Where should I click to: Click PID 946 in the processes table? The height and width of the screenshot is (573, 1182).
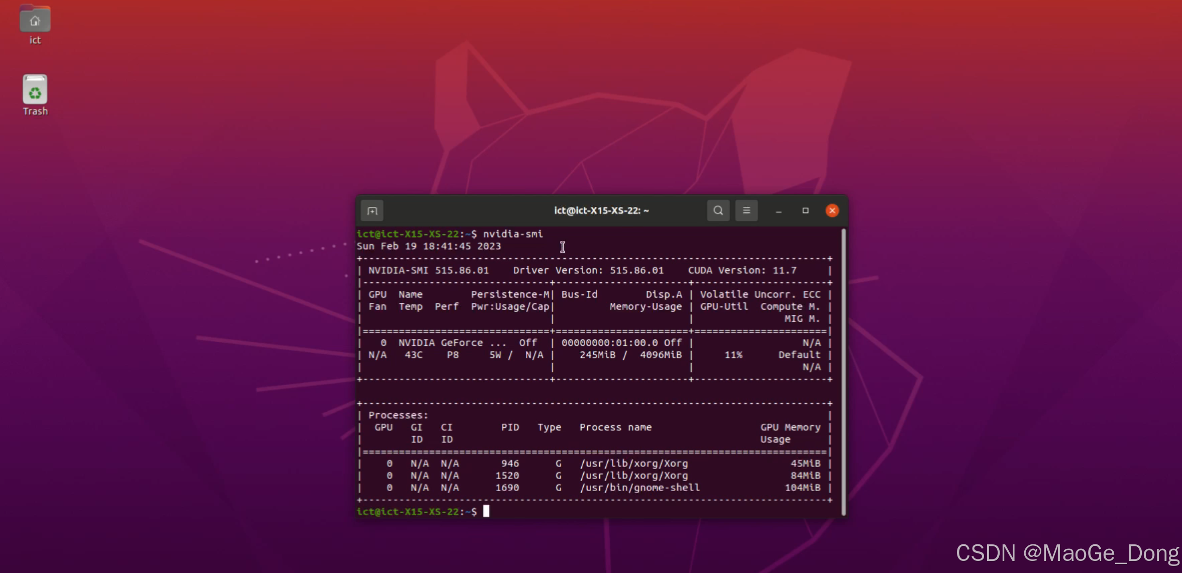point(510,464)
